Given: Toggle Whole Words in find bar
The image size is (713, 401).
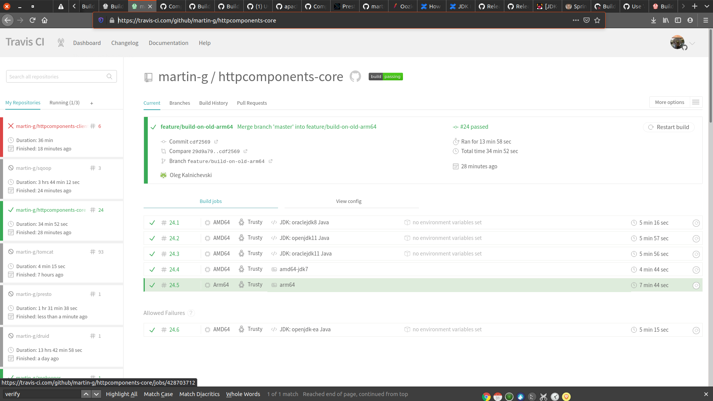Looking at the screenshot, I should 243,394.
